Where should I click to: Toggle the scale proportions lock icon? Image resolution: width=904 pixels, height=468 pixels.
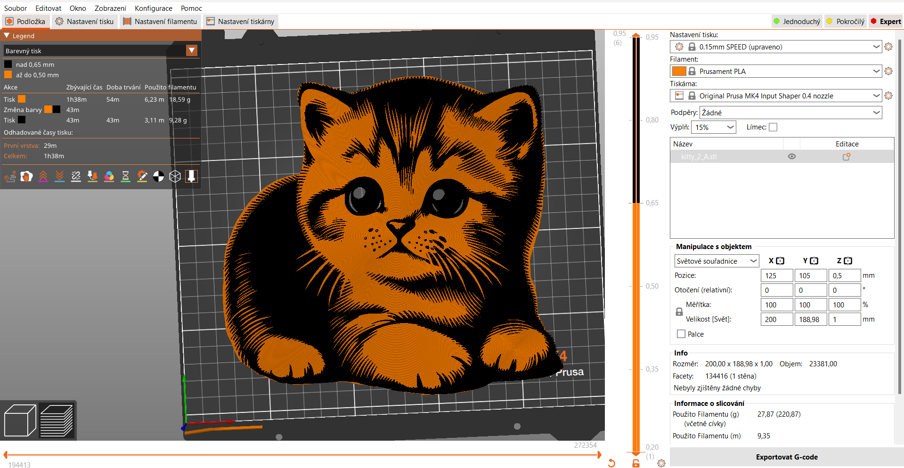pos(679,312)
